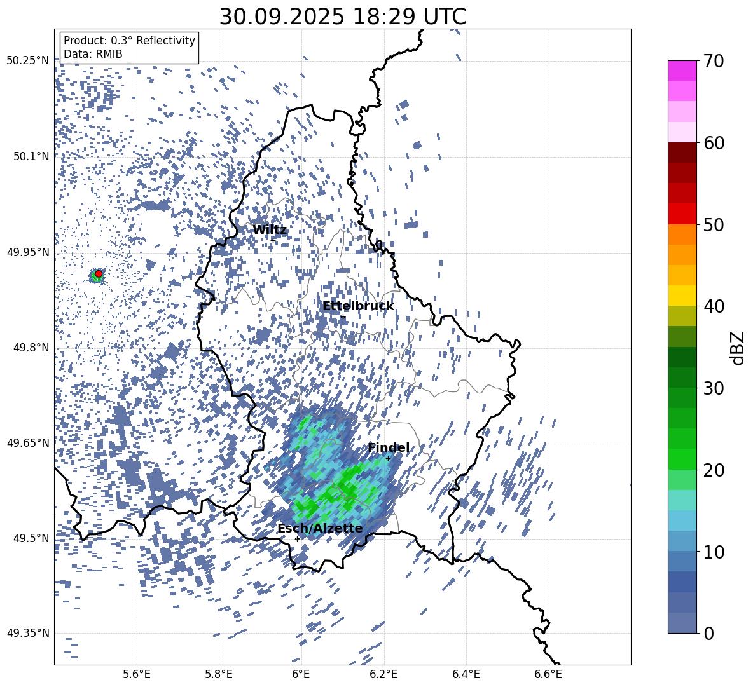
Task: Select the 6°E longitude tick label
Action: [x=301, y=674]
